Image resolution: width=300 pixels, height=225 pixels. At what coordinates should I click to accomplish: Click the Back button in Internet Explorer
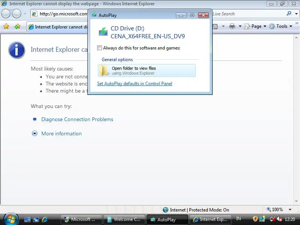pyautogui.click(x=6, y=14)
